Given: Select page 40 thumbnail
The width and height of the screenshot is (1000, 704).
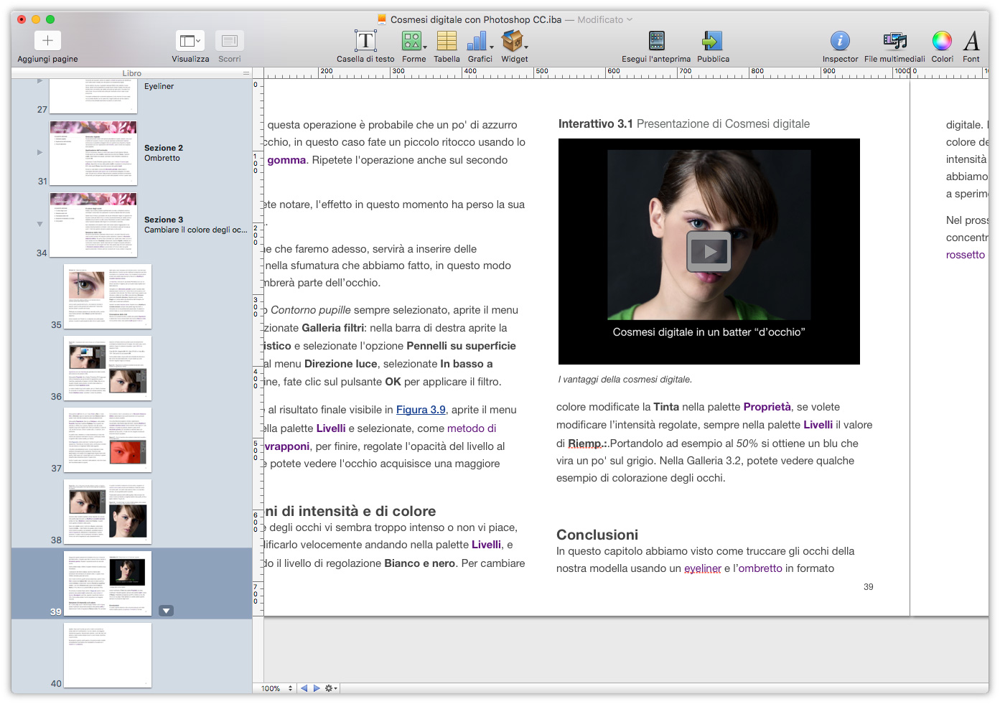Looking at the screenshot, I should 108,655.
